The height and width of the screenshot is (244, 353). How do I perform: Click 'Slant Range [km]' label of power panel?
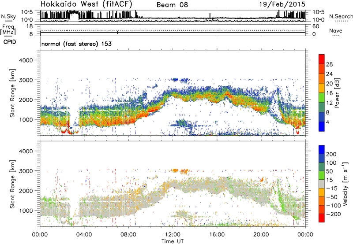tap(12, 93)
